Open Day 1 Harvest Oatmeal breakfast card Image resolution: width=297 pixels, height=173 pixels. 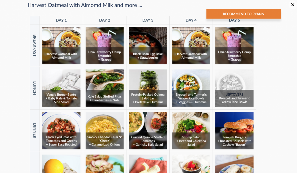click(61, 45)
